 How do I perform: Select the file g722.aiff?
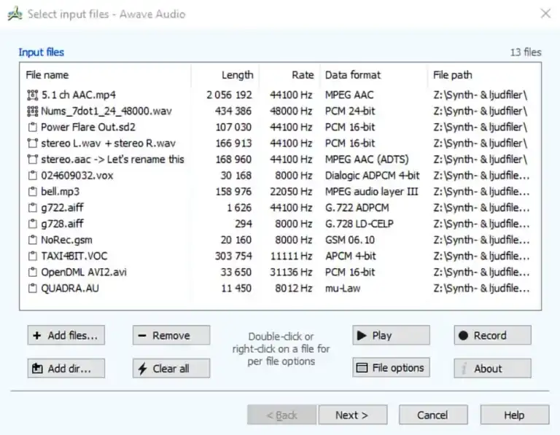[x=62, y=208]
